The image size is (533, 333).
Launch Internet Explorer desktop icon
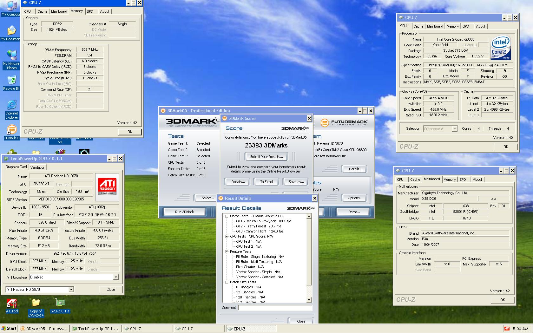click(12, 109)
